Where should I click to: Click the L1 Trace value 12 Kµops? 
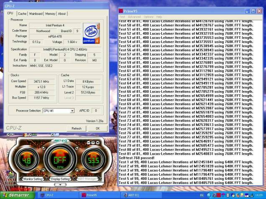[x=88, y=87]
